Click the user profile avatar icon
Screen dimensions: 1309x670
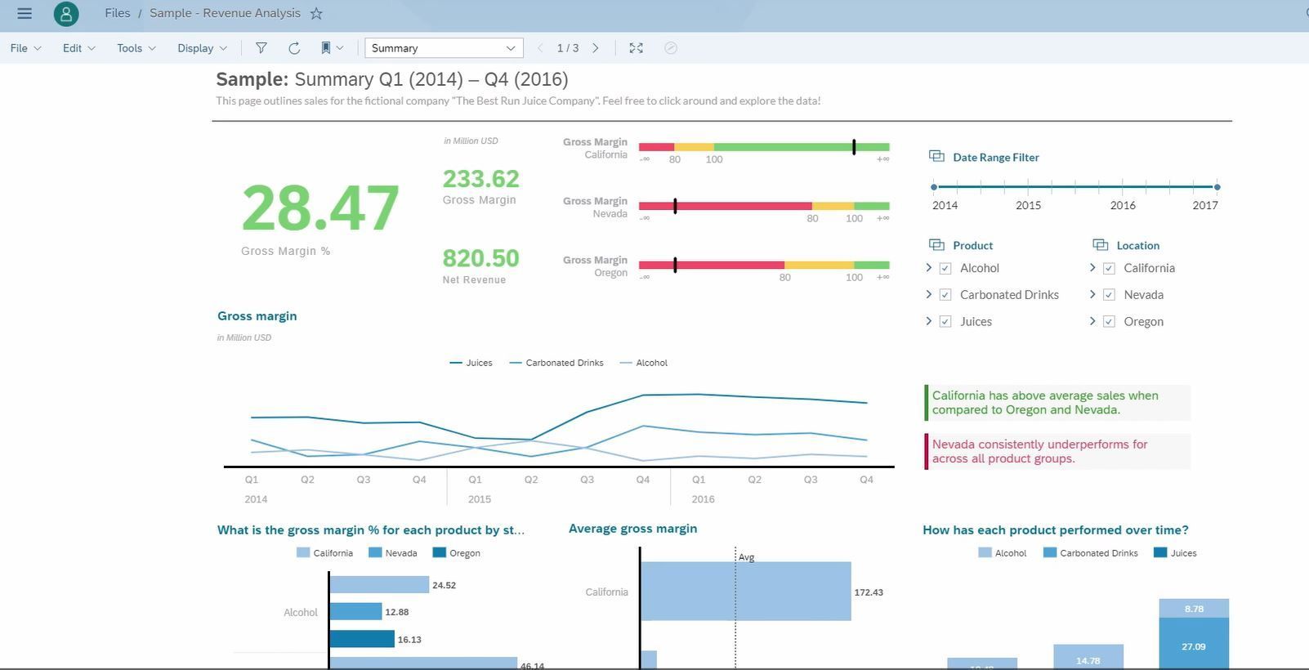click(66, 14)
